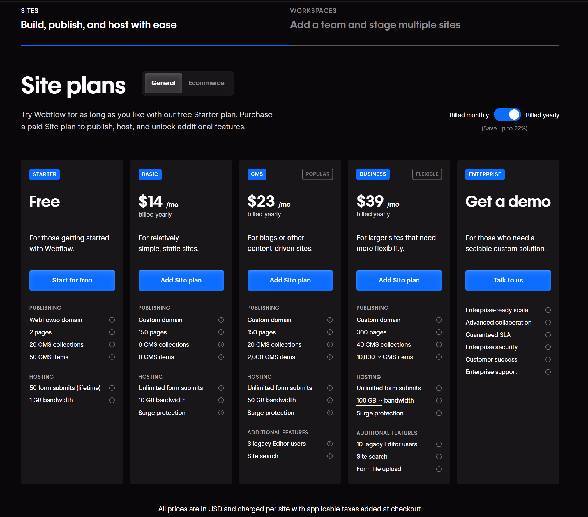The height and width of the screenshot is (517, 588).
Task: Click info icon beside 0 CMS collections
Action: (x=221, y=344)
